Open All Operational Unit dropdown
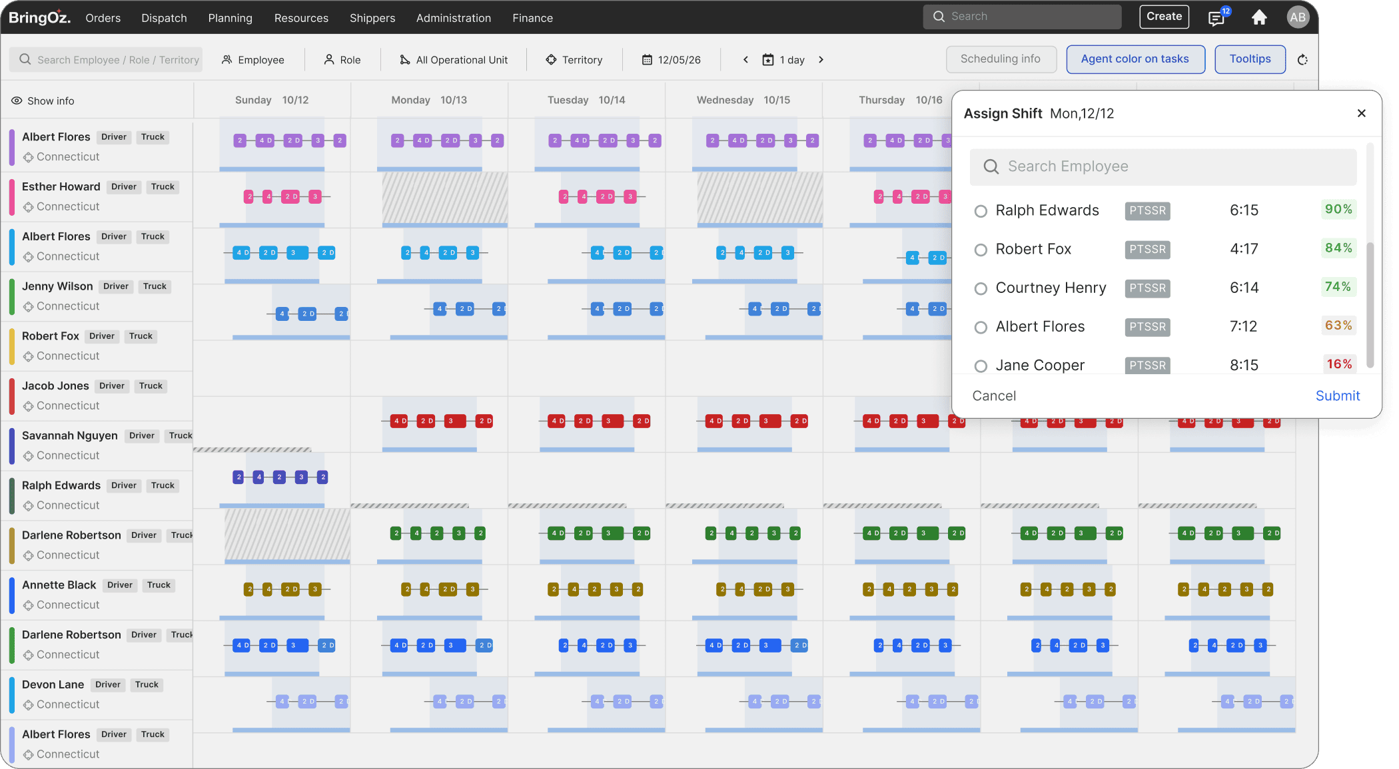Image resolution: width=1399 pixels, height=769 pixels. [454, 60]
